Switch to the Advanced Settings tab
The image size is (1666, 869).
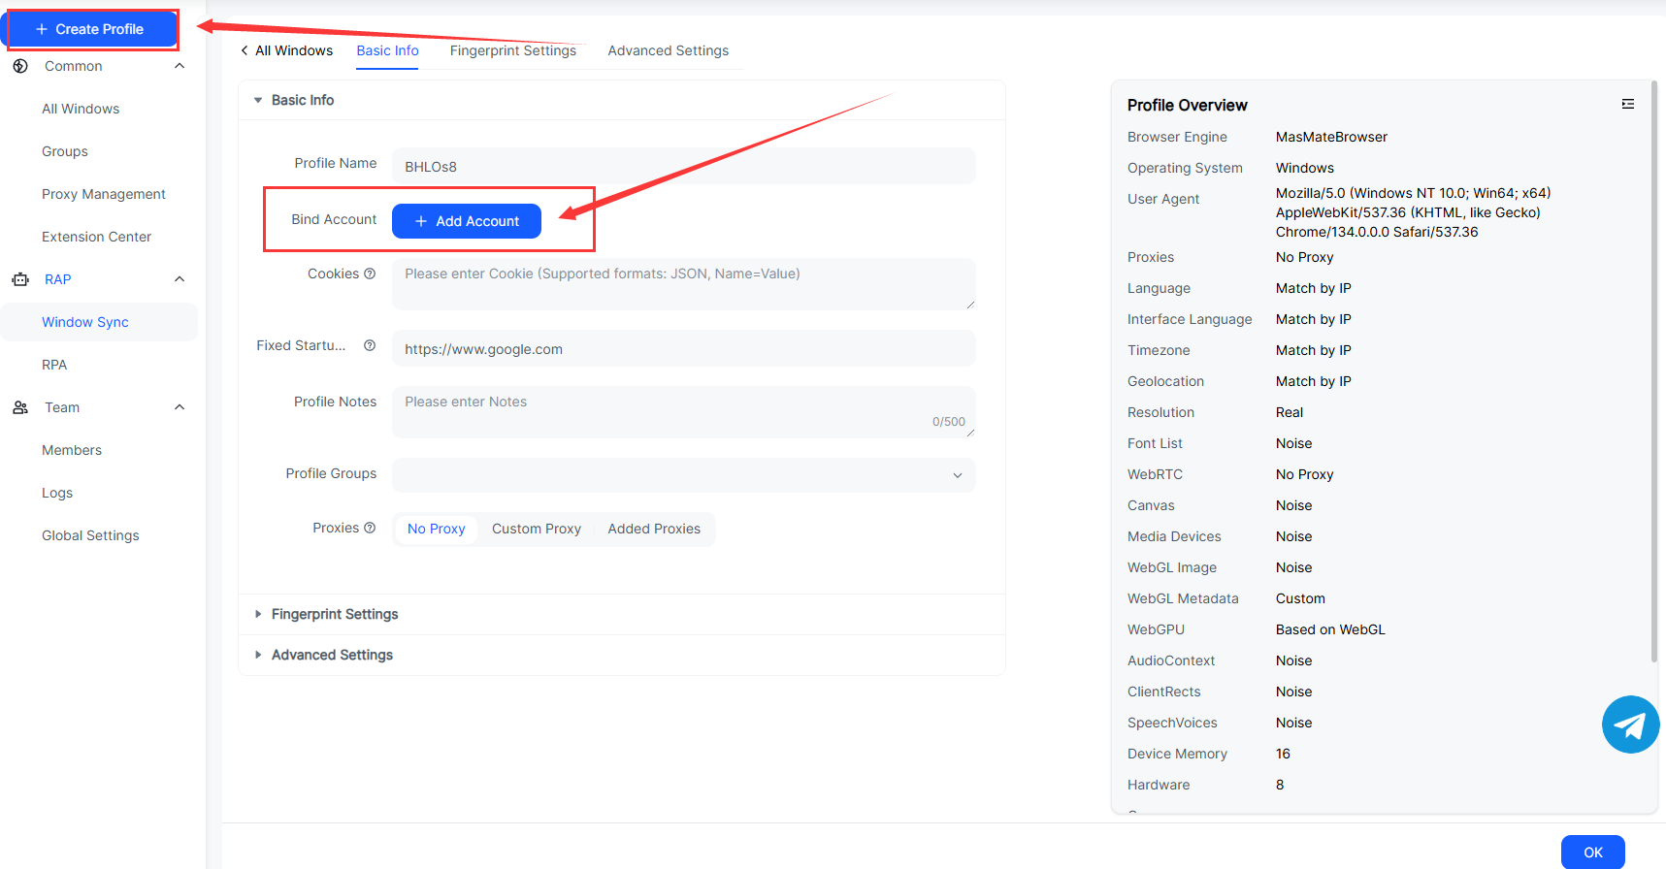pyautogui.click(x=668, y=50)
